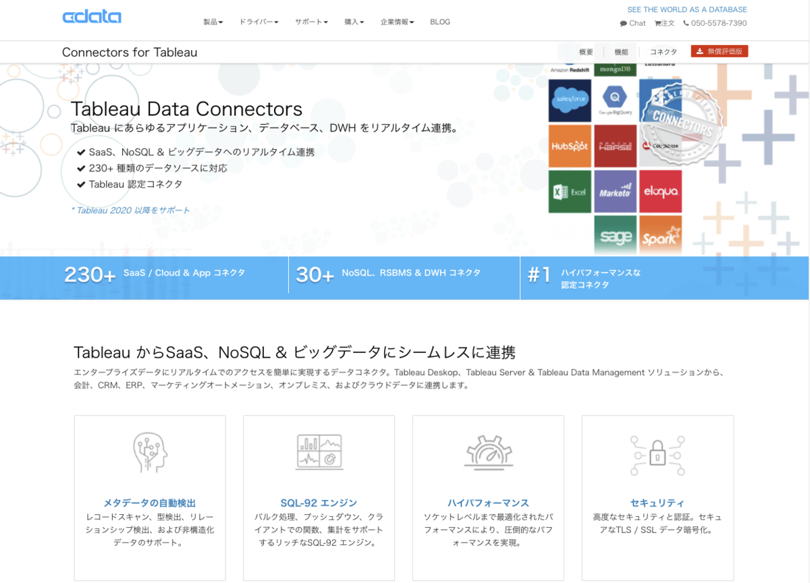
Task: Click the Excel connector tile
Action: click(x=570, y=192)
